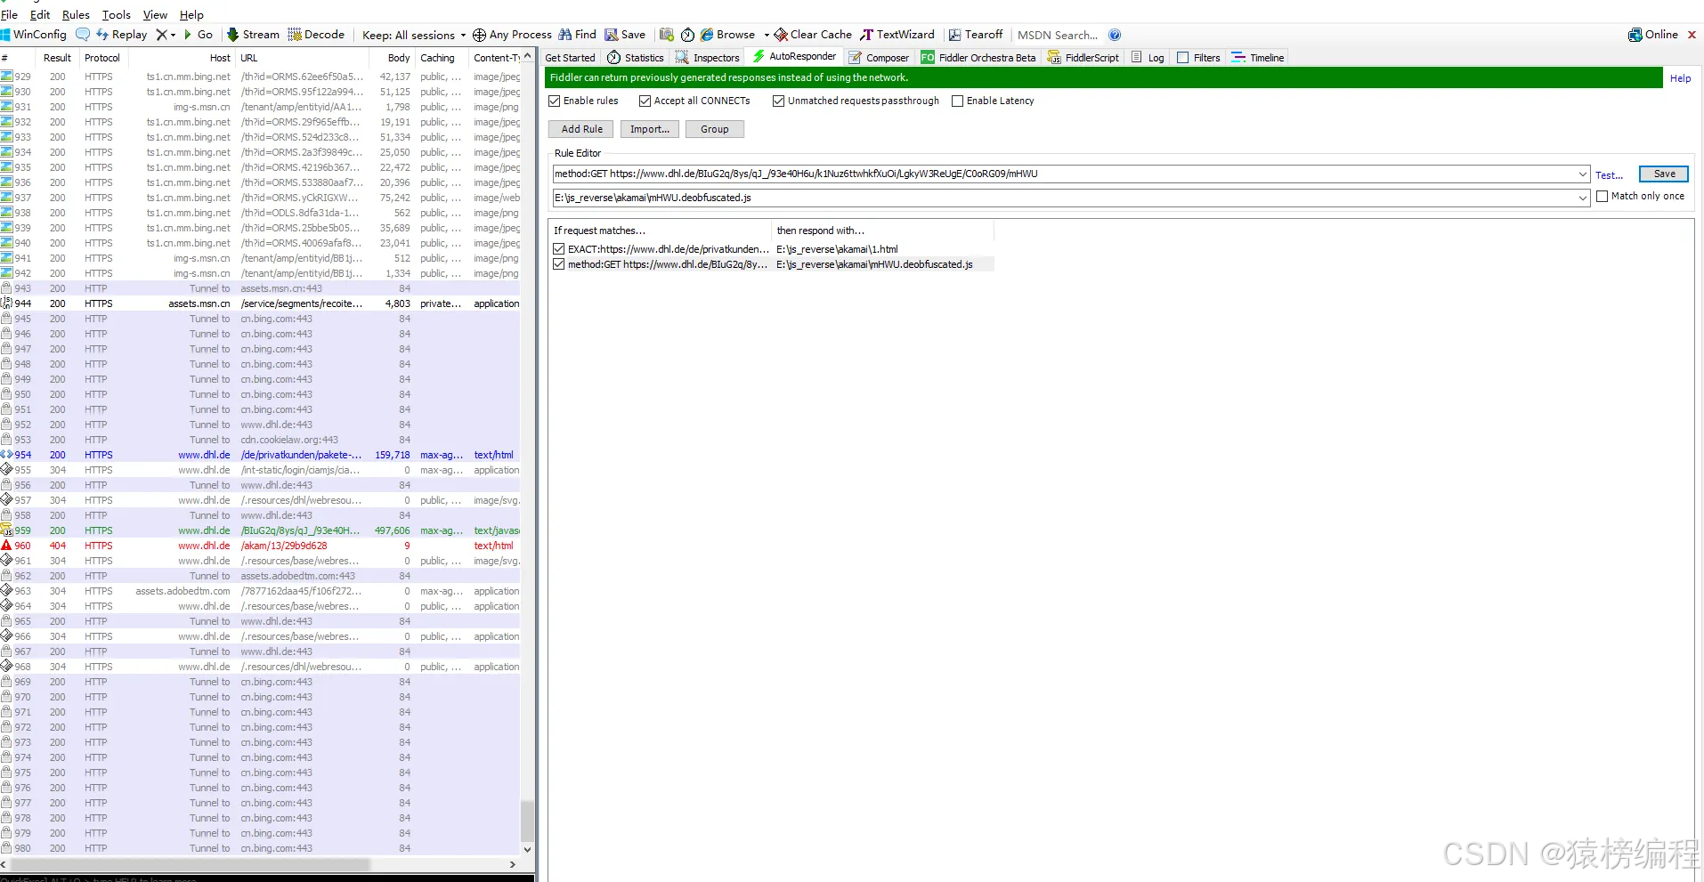Replay the selected sessions
1704x882 pixels.
121,35
